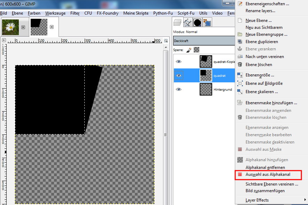The height and width of the screenshot is (205, 308).
Task: Open the Paths dock tab
Action: [x=187, y=23]
